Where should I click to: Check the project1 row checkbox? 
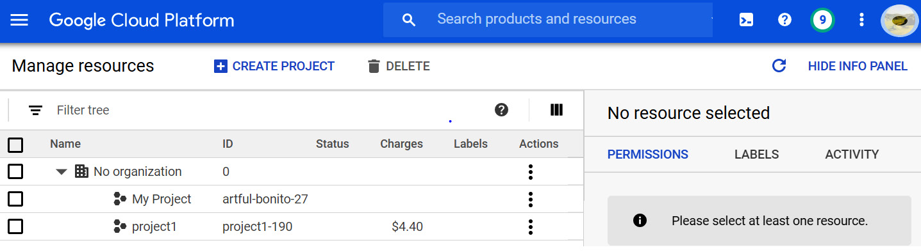coord(15,226)
